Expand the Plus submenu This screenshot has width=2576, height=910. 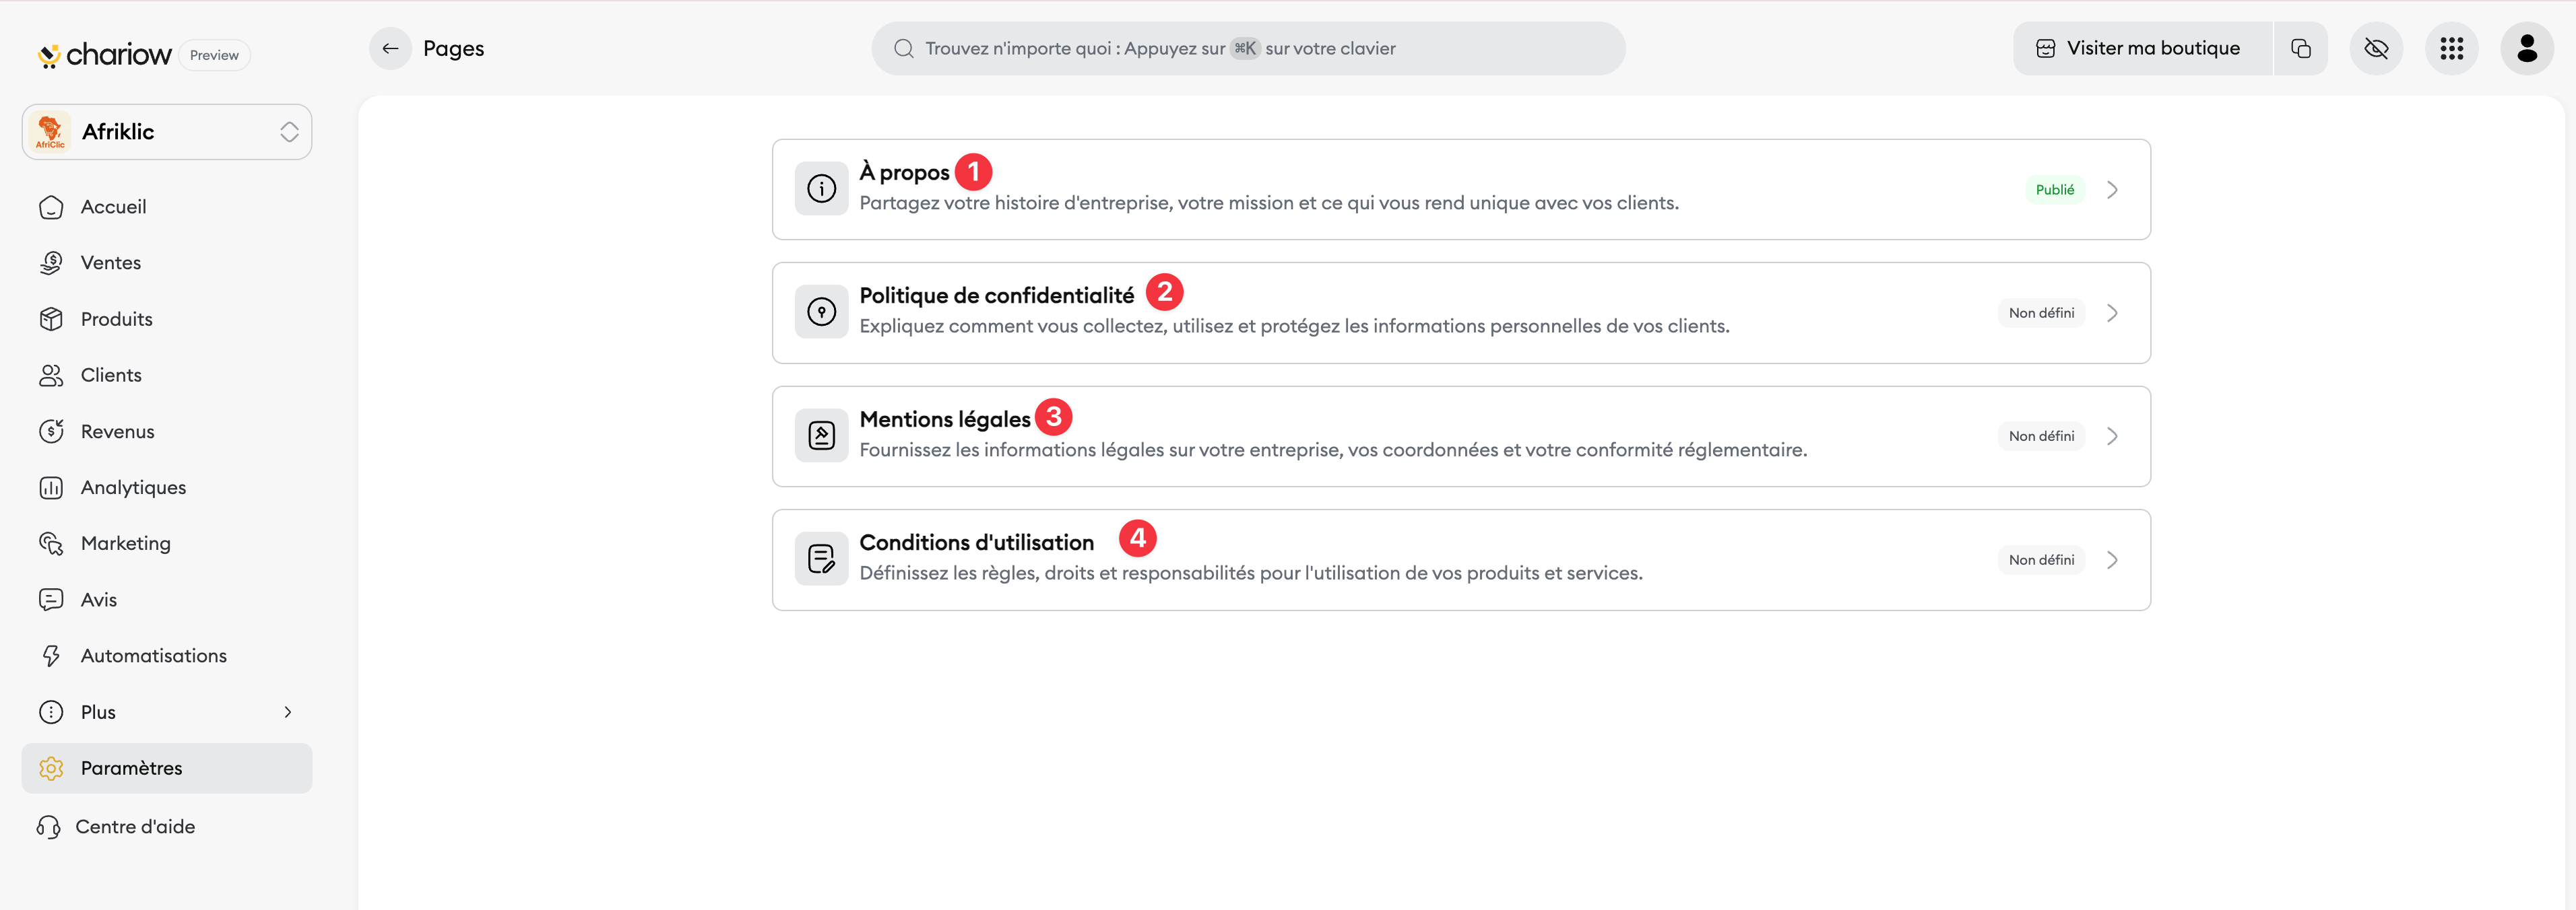[x=167, y=712]
